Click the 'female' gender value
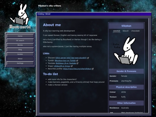This screenshot has height=117, width=156. coord(124,76)
